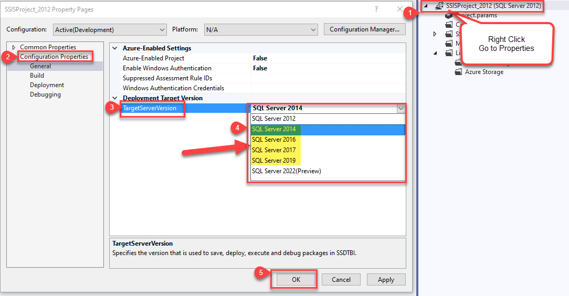
Task: Click the TargetServerVersion dropdown arrow
Action: [401, 108]
